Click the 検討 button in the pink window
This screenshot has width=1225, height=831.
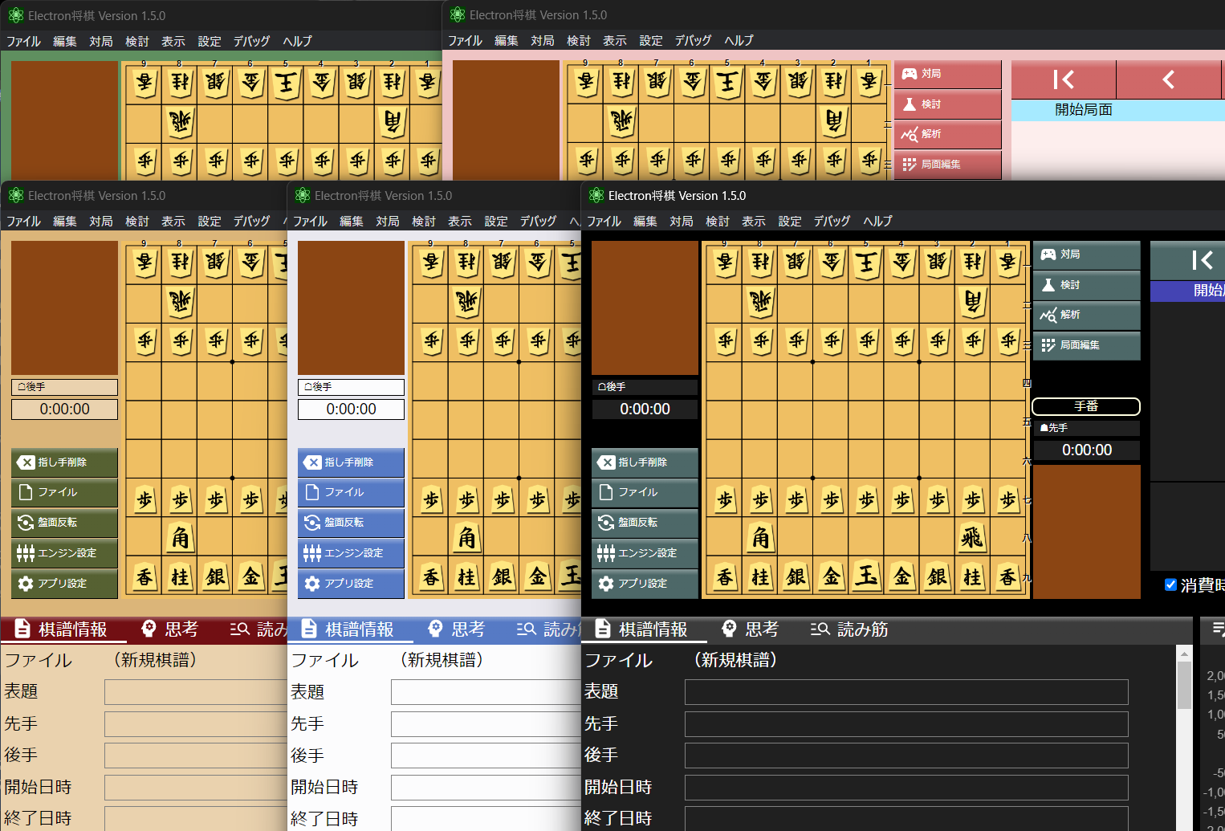pos(947,104)
